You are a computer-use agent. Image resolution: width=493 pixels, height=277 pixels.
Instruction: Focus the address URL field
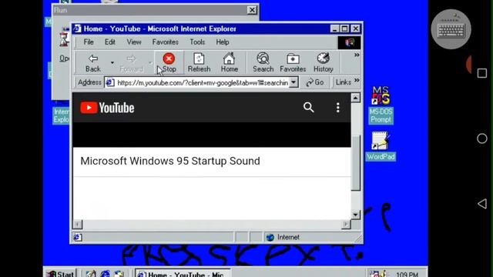[202, 82]
